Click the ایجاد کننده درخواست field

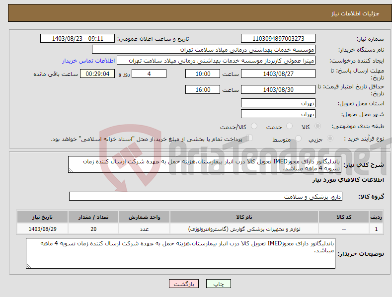(x=216, y=61)
